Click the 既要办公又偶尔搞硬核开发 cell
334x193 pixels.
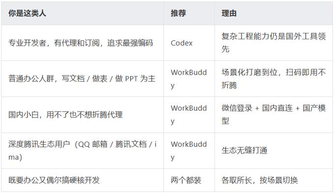[83, 180]
